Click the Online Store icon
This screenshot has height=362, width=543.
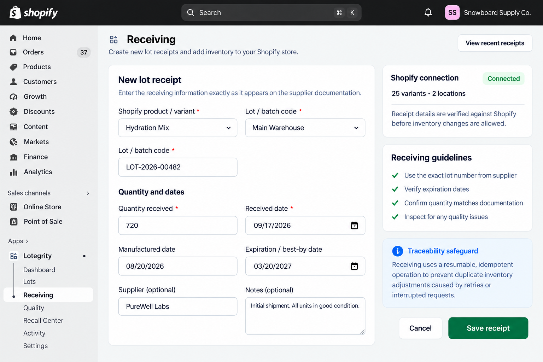(x=13, y=207)
